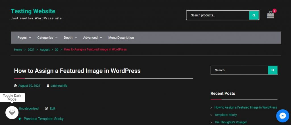Expand the Advanced menu chevron

point(101,38)
